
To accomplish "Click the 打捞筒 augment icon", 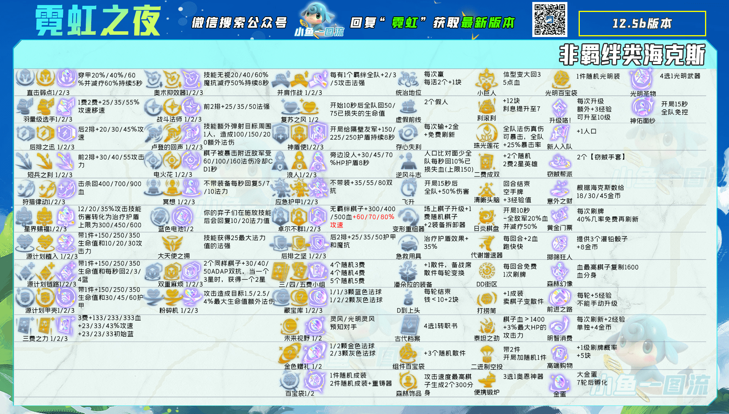I will (487, 298).
